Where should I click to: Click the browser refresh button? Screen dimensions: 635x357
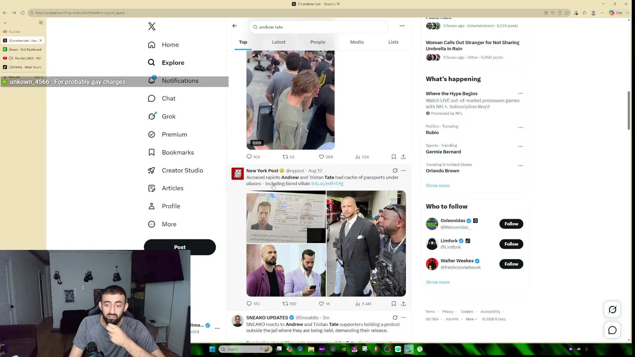22,13
